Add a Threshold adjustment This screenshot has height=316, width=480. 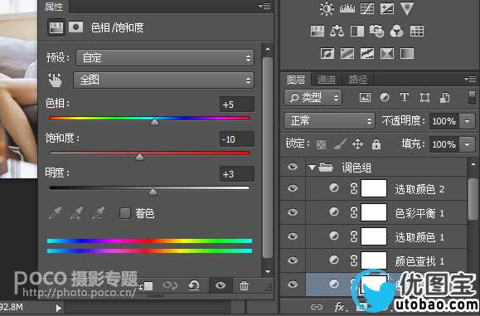tap(367, 54)
